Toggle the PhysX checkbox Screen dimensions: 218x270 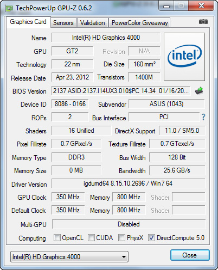[x=121, y=237]
